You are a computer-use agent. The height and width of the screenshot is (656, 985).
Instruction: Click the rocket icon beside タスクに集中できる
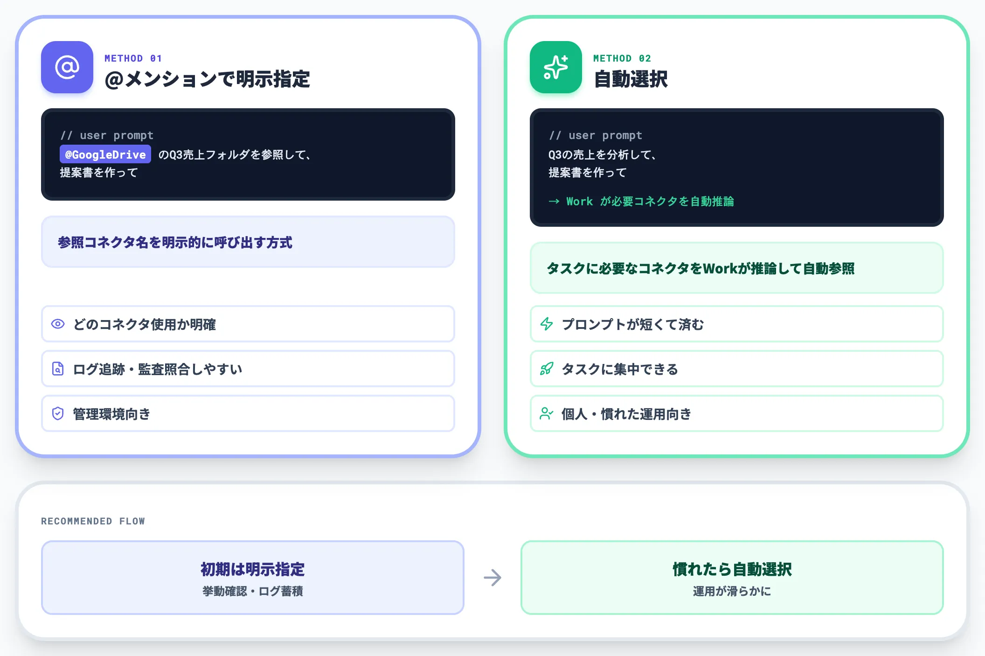tap(547, 369)
